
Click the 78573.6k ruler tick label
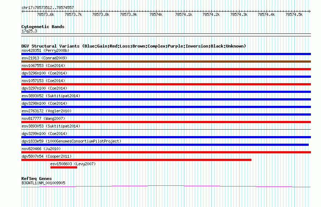coord(45,14)
